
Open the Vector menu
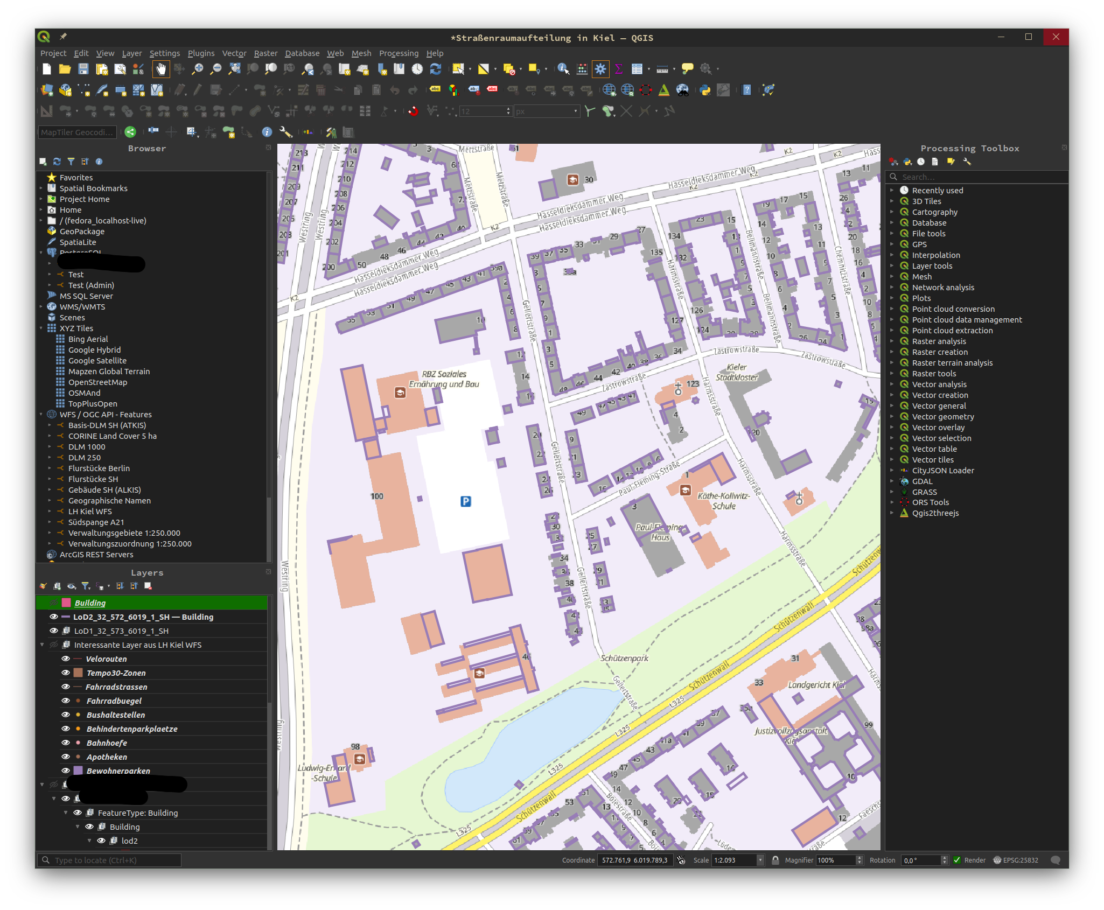point(234,53)
